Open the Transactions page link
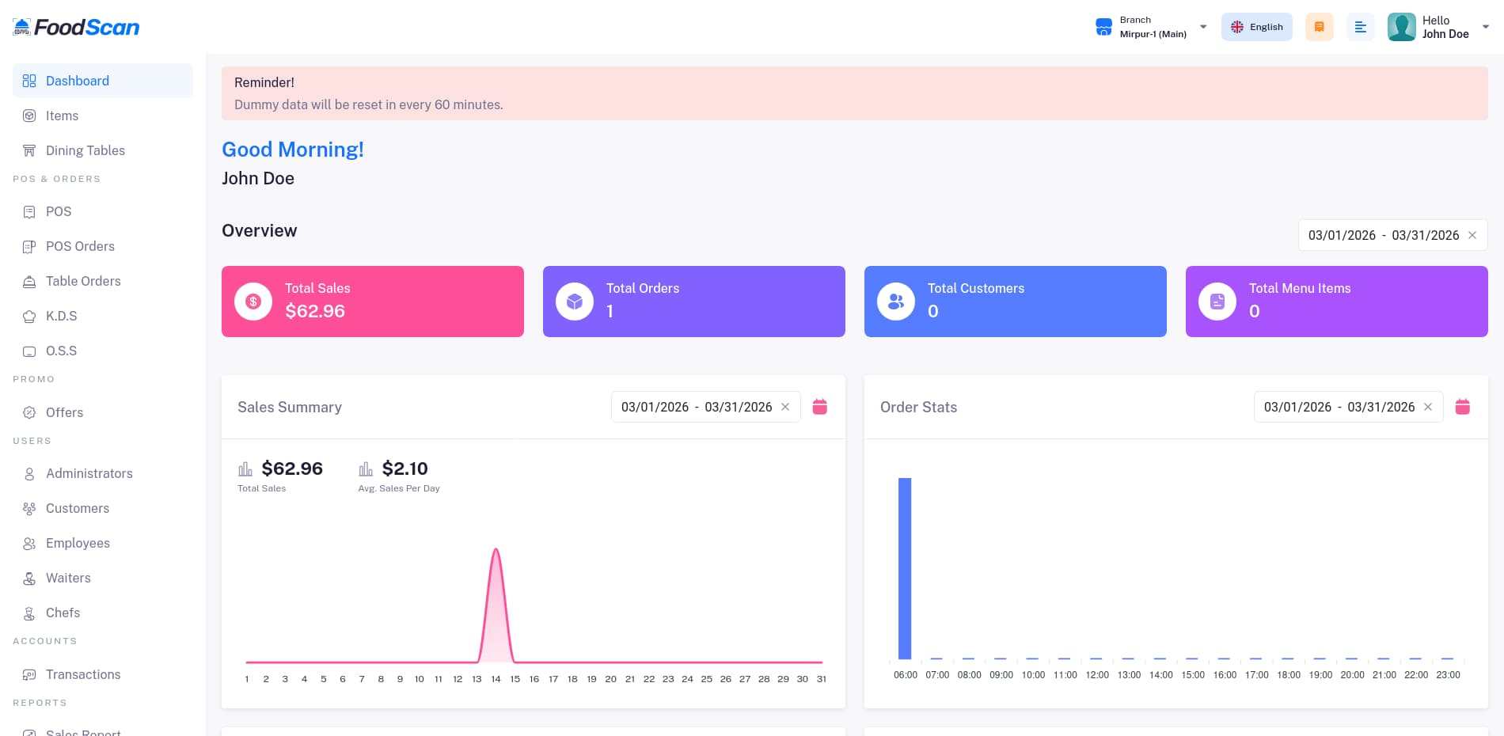Viewport: 1504px width, 736px height. click(83, 674)
